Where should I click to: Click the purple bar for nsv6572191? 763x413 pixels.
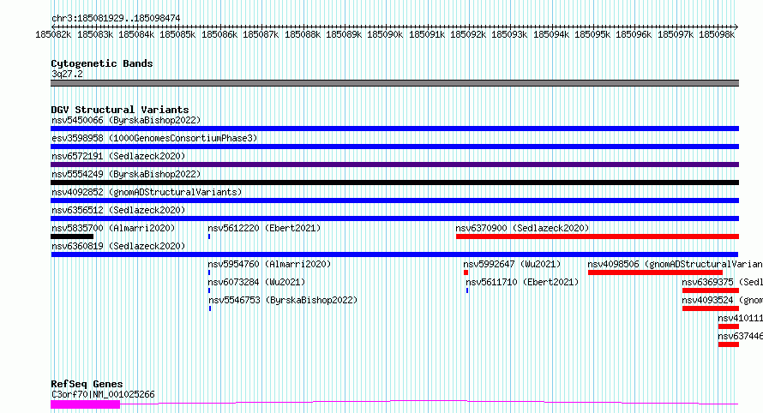click(394, 165)
